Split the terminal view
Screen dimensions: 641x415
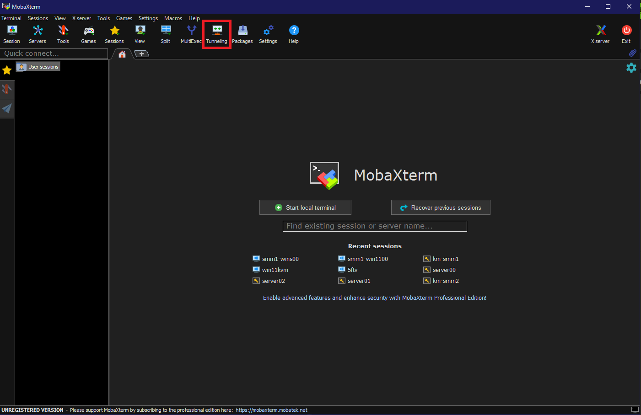tap(165, 33)
